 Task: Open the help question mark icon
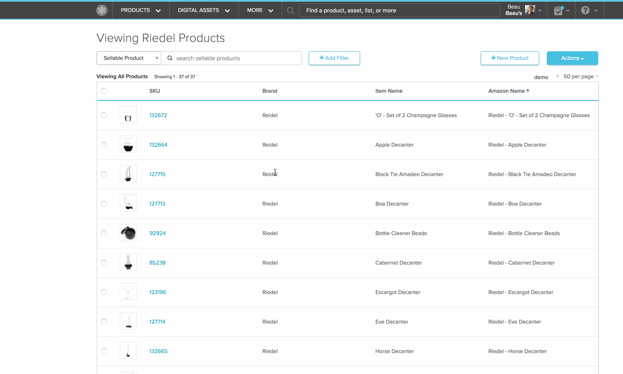point(585,10)
